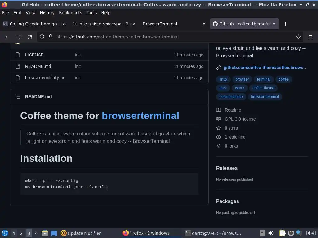Select the 'browser' topic tag
The width and height of the screenshot is (318, 238).
point(242,79)
